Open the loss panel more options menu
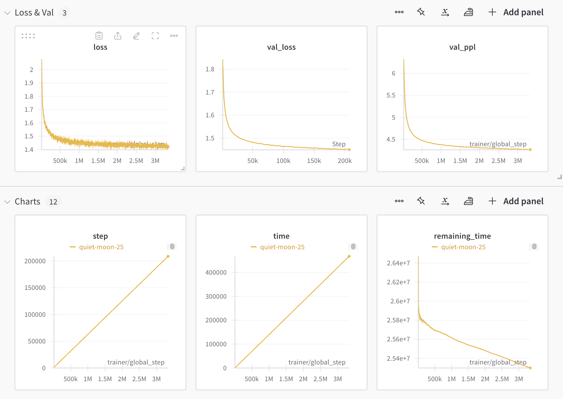The height and width of the screenshot is (399, 563). point(174,36)
